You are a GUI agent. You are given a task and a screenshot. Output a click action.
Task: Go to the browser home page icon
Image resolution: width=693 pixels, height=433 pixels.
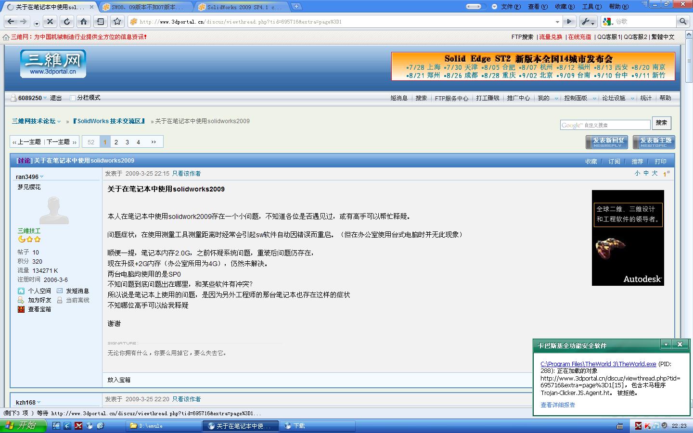point(84,22)
